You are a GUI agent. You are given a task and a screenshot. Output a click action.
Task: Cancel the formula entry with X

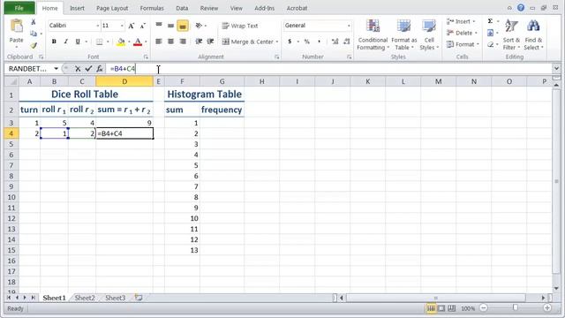tap(78, 69)
